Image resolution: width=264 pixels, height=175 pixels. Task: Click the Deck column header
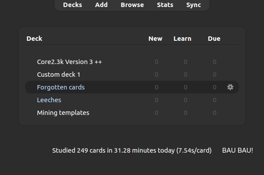34,39
